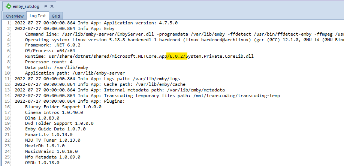Click the 'Application version: 4.7.5.0' line
344x166 pixels.
point(96,23)
